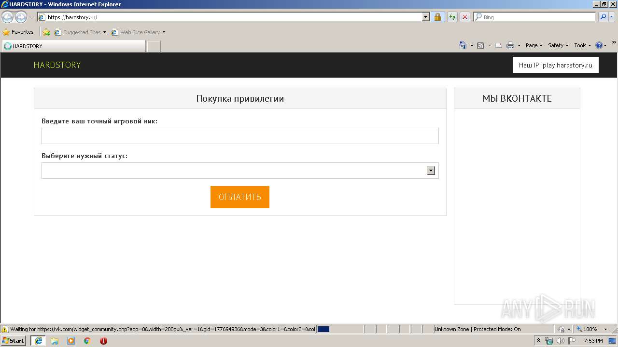Click the Bing search box
This screenshot has height=347, width=618.
point(535,17)
